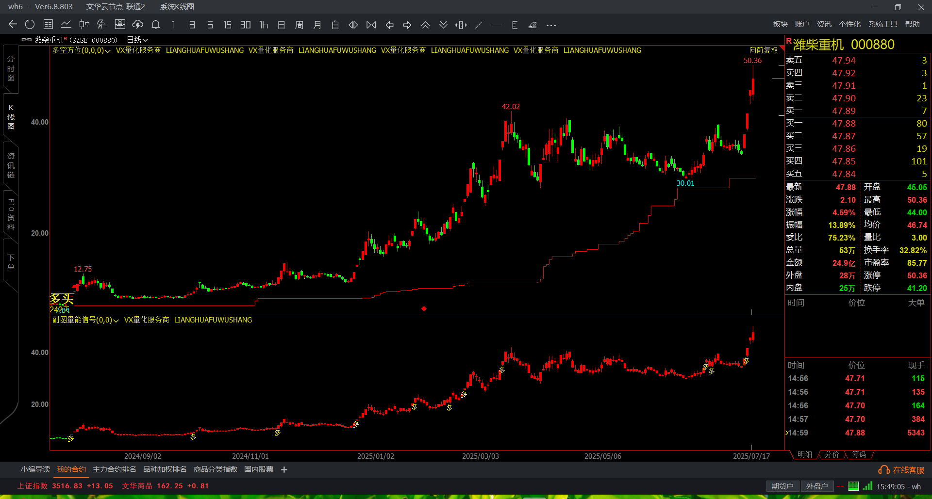The image size is (932, 499).
Task: Select the Fibonacci level drawing tool
Action: pyautogui.click(x=515, y=25)
